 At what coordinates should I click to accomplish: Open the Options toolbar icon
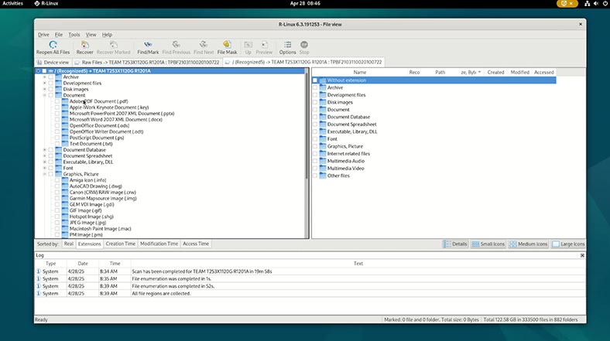(287, 45)
